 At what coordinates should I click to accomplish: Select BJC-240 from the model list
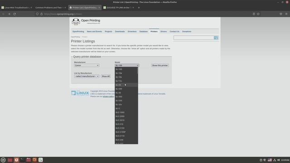(126, 140)
